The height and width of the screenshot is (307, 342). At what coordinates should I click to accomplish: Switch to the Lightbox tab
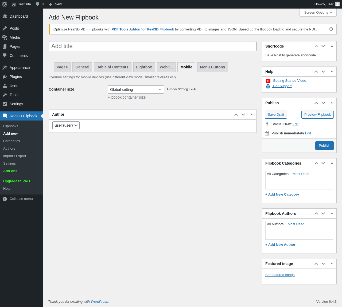pos(144,67)
